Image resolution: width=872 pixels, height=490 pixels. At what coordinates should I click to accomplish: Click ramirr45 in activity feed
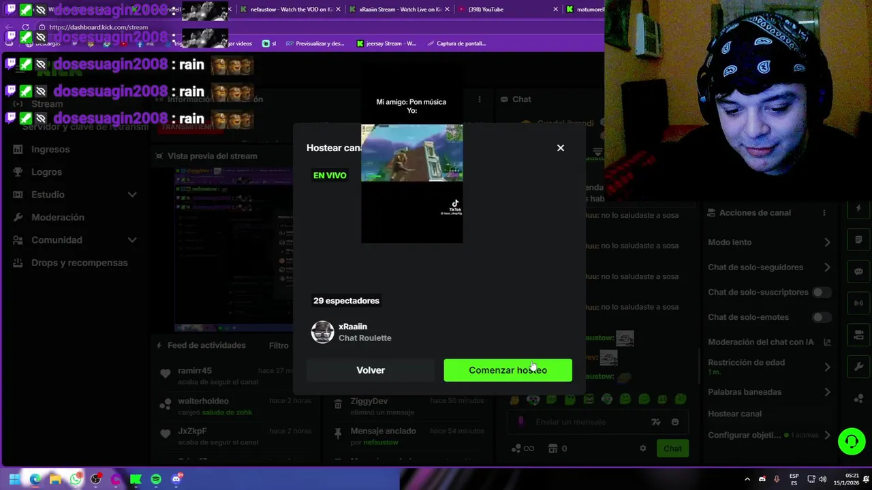point(195,371)
